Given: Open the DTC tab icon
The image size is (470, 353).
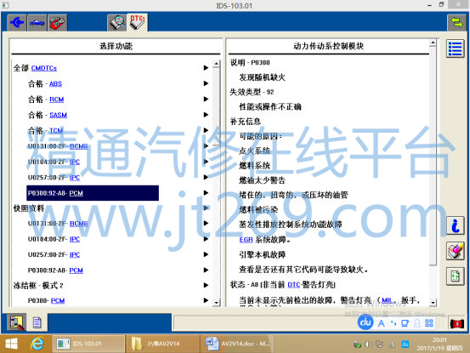Looking at the screenshot, I should tap(137, 22).
